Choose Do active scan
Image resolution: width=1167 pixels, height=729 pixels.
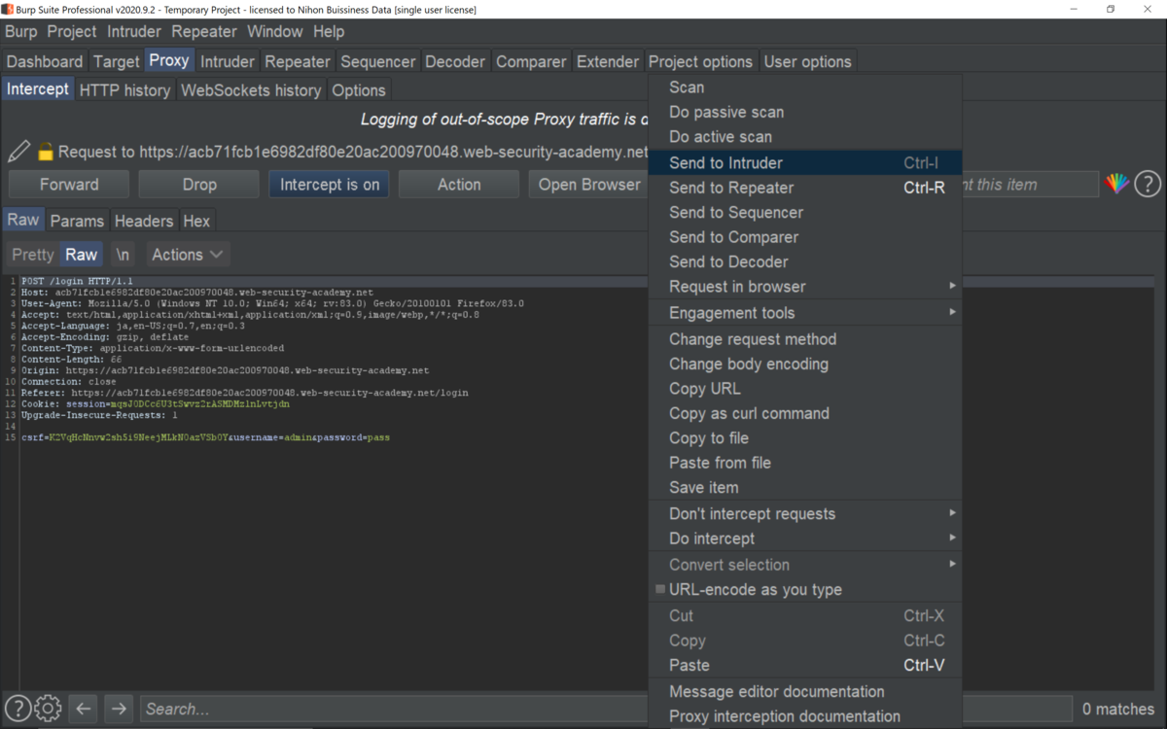click(x=805, y=137)
